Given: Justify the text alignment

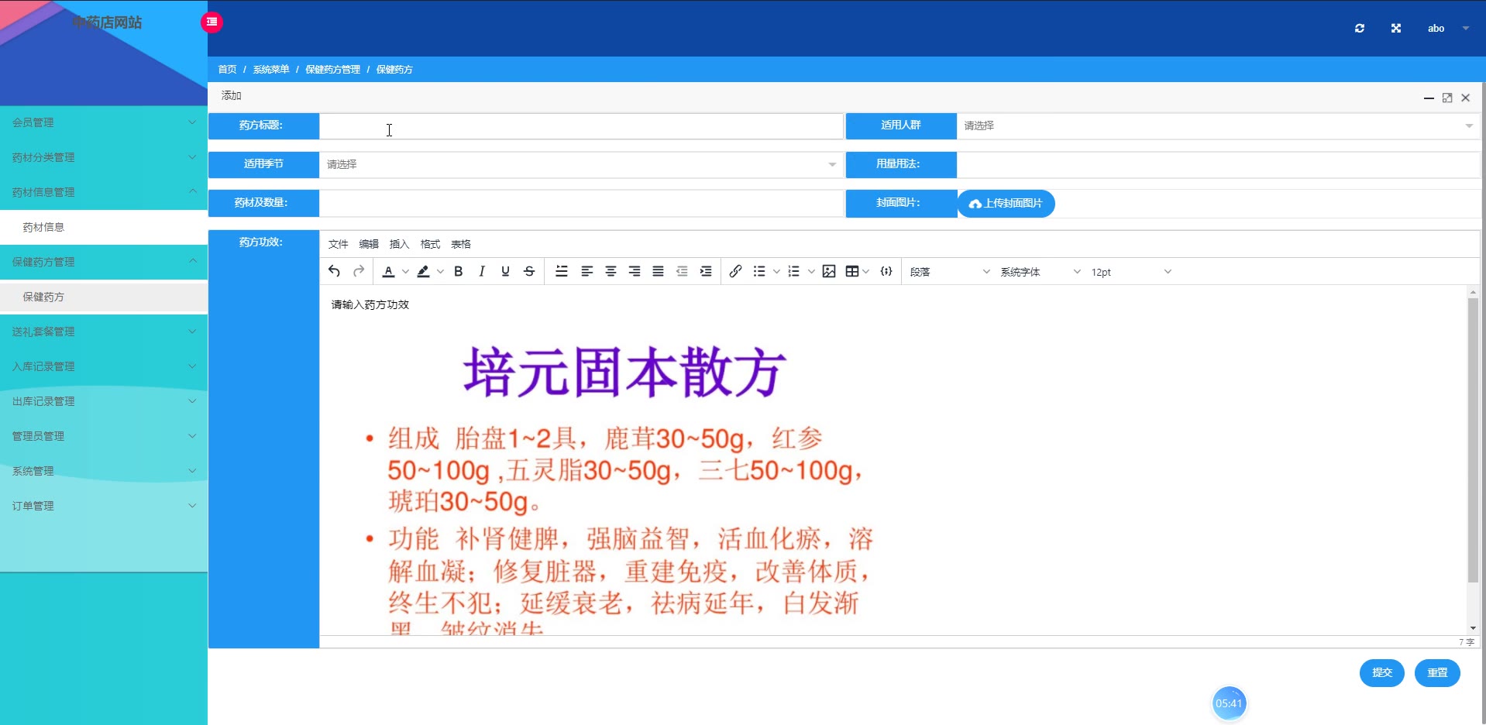Looking at the screenshot, I should point(658,271).
